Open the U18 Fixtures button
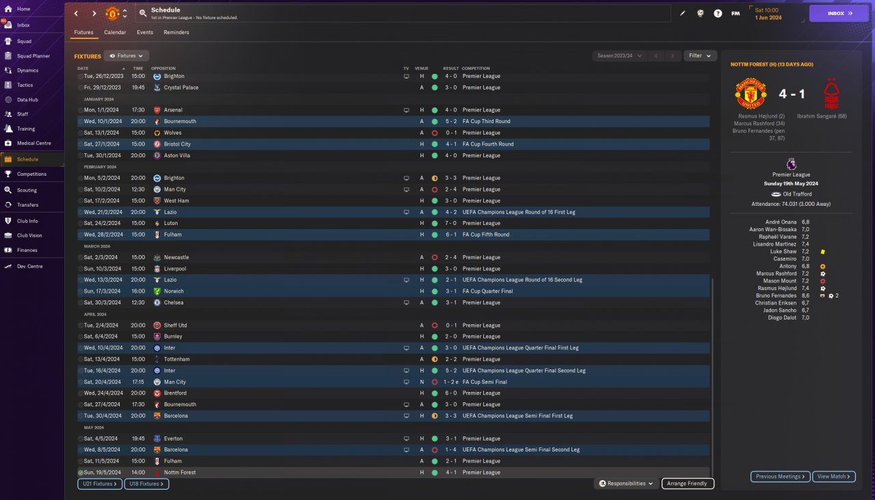This screenshot has width=875, height=500. (146, 484)
